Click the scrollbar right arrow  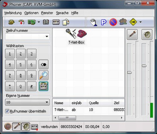[122, 118]
